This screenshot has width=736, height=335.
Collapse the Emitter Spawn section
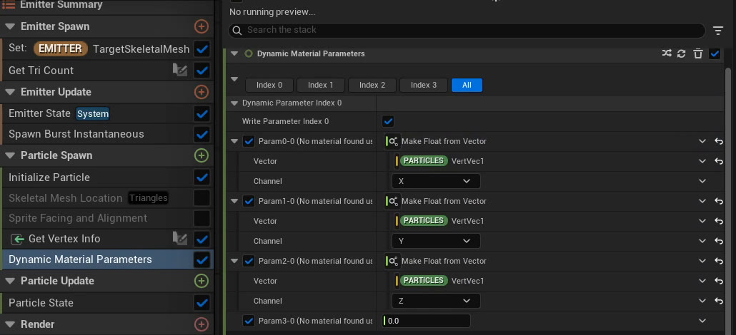click(x=10, y=26)
